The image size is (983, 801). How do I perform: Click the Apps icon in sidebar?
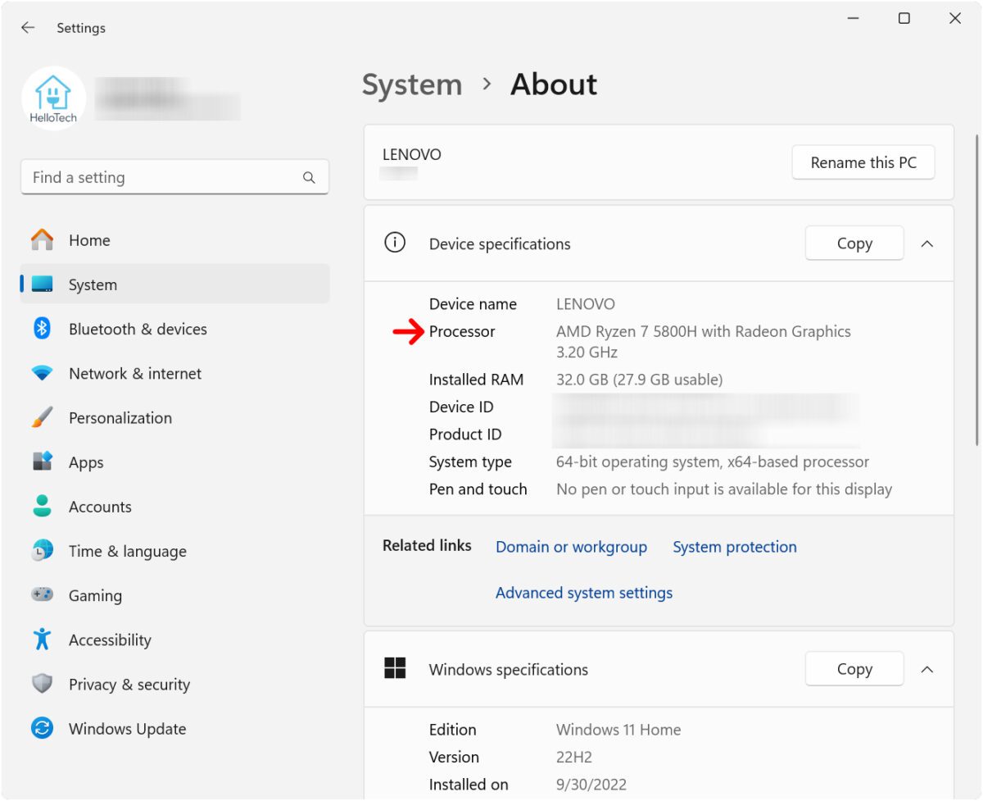point(42,462)
